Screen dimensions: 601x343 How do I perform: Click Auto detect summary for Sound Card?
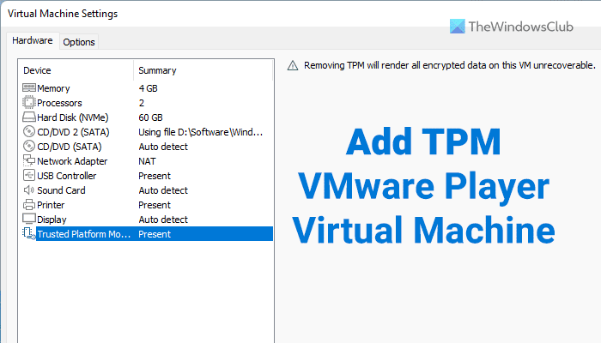tap(163, 190)
